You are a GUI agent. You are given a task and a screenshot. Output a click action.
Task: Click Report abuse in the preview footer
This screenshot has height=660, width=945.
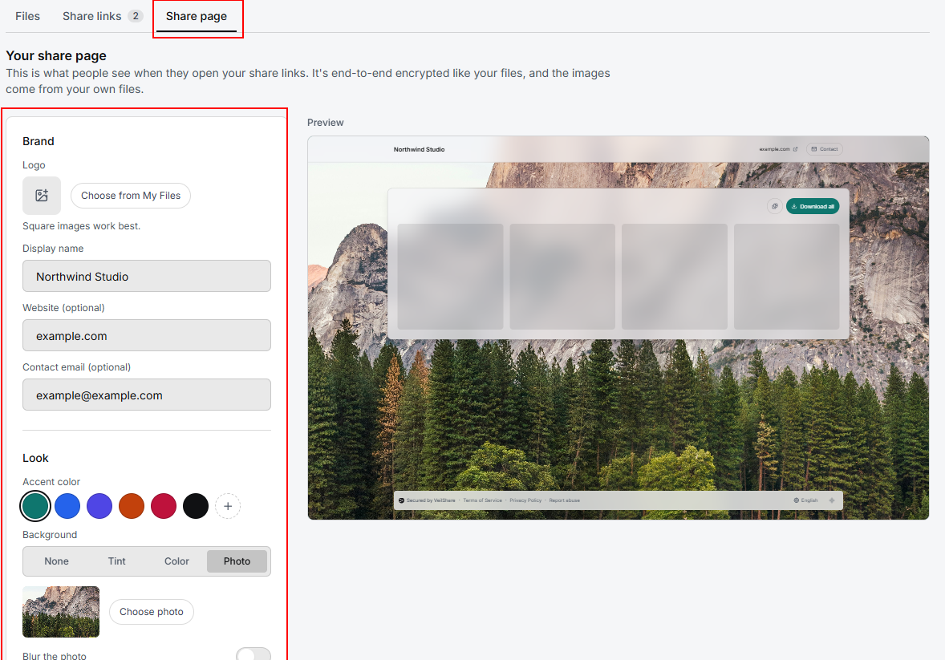564,500
